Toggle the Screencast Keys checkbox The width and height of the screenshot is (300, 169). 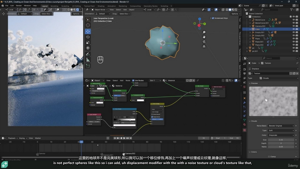(213, 18)
